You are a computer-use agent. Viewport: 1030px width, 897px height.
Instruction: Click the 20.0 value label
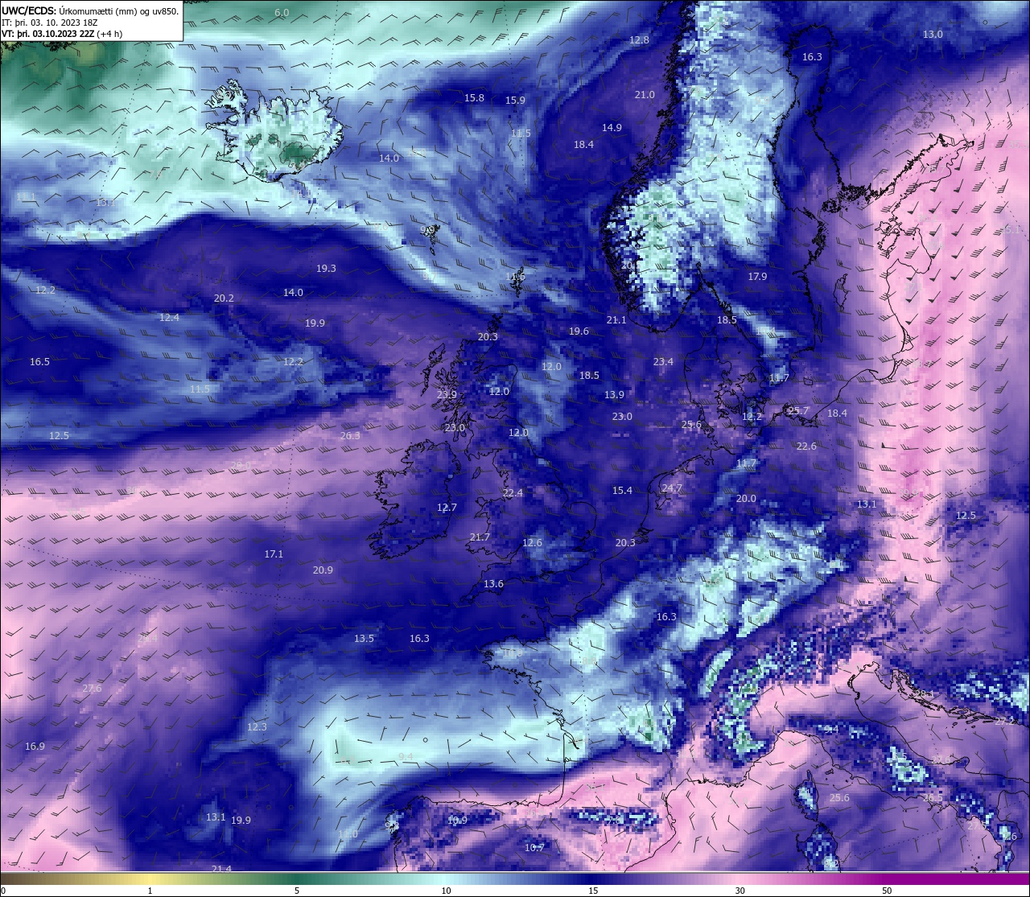746,499
